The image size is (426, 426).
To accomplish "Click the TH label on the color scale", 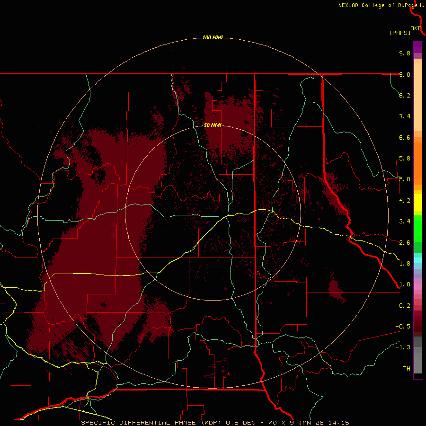I will (x=407, y=369).
